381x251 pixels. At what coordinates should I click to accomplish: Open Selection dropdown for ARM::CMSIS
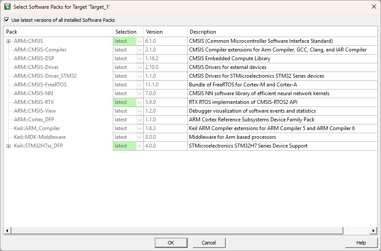tap(140, 41)
